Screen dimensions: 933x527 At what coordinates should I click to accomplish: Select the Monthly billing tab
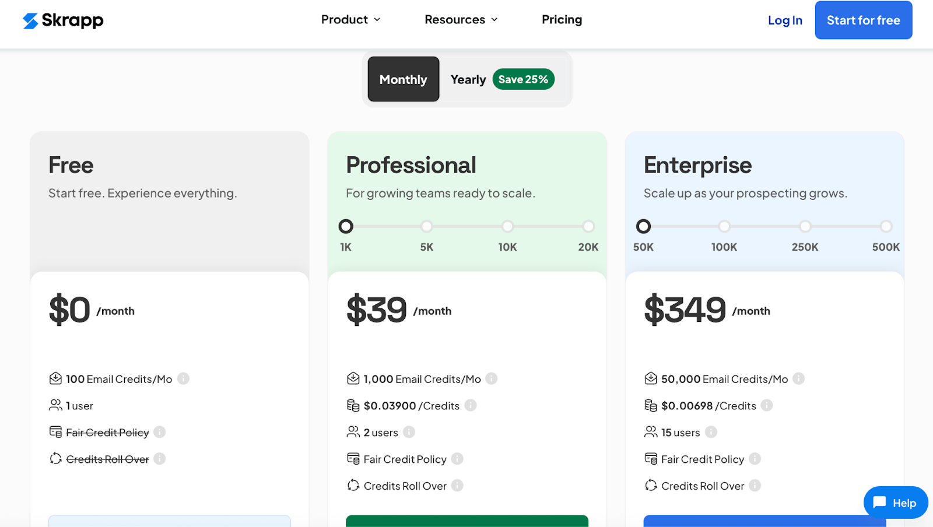coord(403,79)
